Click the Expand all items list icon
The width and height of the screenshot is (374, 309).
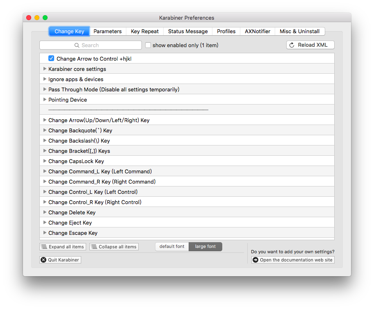pos(44,247)
